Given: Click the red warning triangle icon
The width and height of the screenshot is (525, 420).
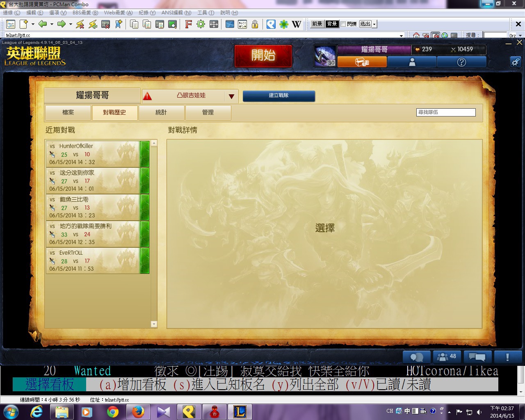Looking at the screenshot, I should [147, 96].
